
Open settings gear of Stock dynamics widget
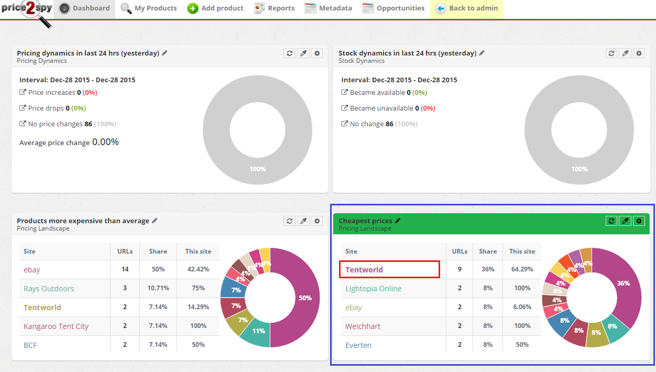click(639, 53)
